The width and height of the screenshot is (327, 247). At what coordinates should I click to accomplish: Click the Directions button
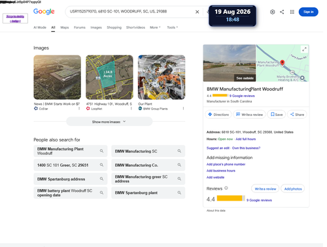click(218, 115)
